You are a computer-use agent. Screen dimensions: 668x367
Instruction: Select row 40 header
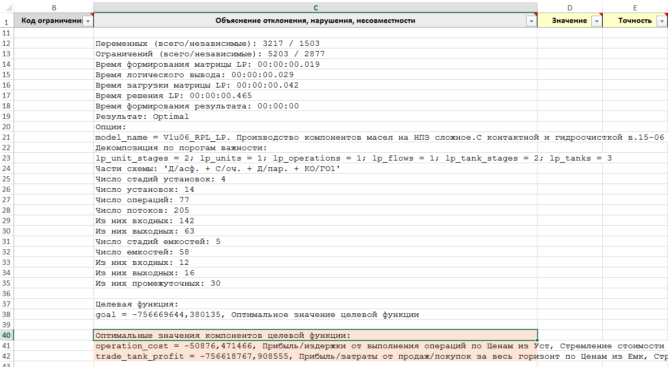(x=6, y=335)
